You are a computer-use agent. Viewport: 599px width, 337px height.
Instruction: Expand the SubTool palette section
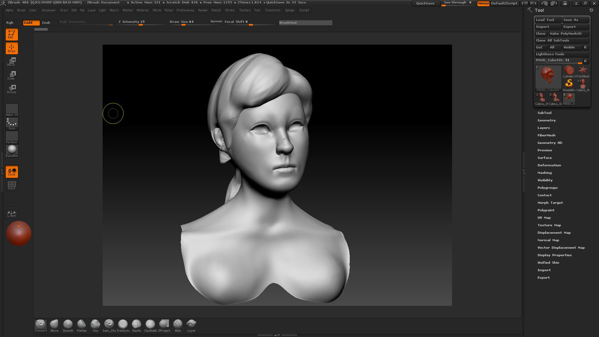coord(544,113)
